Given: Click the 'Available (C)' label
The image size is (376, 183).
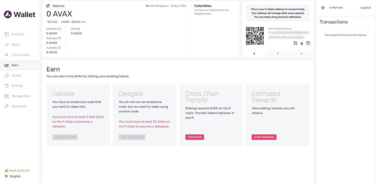Looking at the screenshot, I should click(x=54, y=48).
